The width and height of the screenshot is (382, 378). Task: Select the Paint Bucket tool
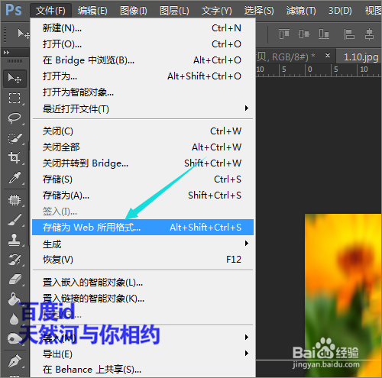pyautogui.click(x=14, y=299)
